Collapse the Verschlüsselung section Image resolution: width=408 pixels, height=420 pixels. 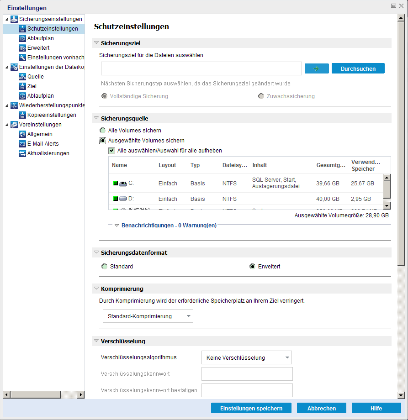pos(96,341)
